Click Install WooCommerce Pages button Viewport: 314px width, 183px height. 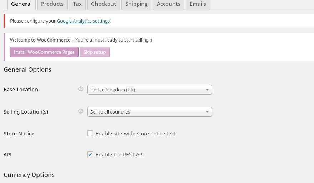[x=44, y=52]
